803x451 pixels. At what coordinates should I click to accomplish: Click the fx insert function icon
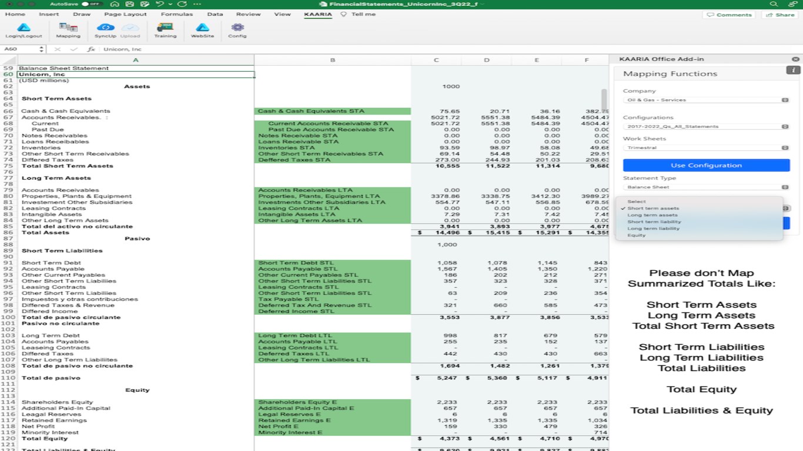(91, 49)
